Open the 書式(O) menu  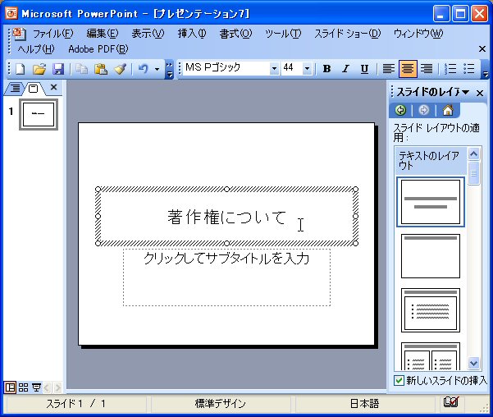click(235, 34)
